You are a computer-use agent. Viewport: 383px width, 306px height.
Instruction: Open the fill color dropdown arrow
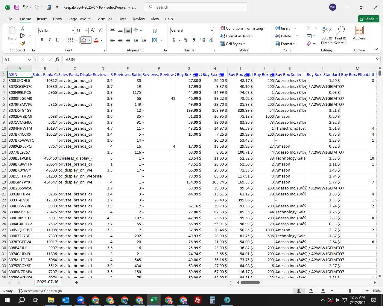tap(89, 40)
